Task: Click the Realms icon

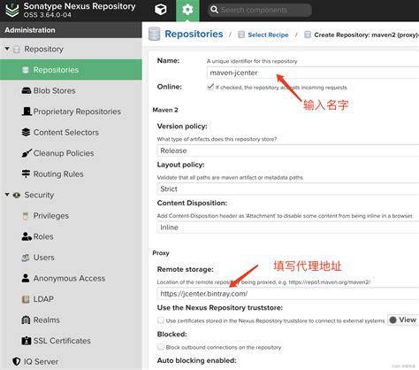Action: pyautogui.click(x=26, y=320)
